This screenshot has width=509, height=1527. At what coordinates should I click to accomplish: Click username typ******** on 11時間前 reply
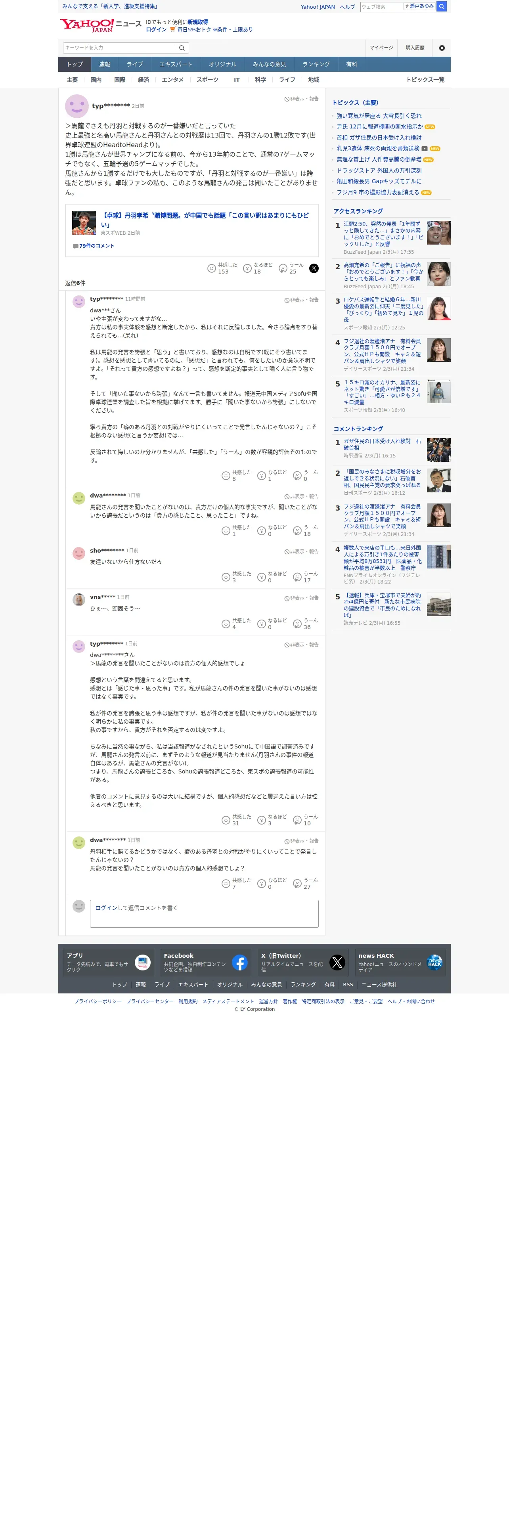coord(107,299)
